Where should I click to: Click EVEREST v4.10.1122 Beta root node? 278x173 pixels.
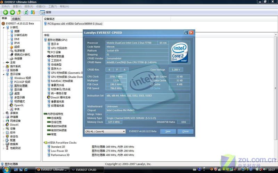tap(20, 24)
